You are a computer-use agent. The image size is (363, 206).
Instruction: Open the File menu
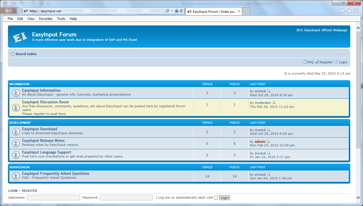point(10,19)
